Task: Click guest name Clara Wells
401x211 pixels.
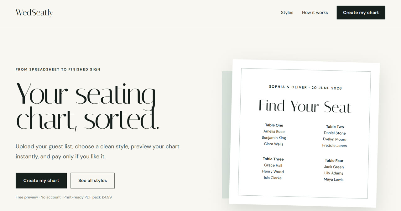Action: [273, 144]
